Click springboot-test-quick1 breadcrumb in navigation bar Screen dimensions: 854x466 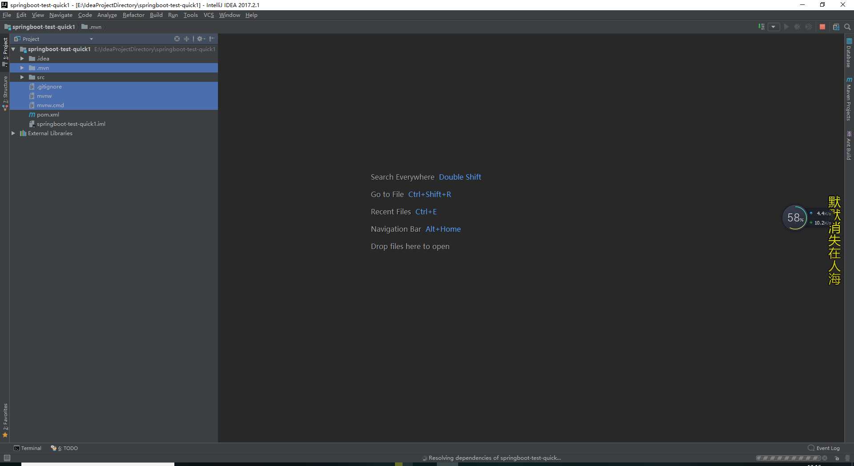[x=40, y=27]
